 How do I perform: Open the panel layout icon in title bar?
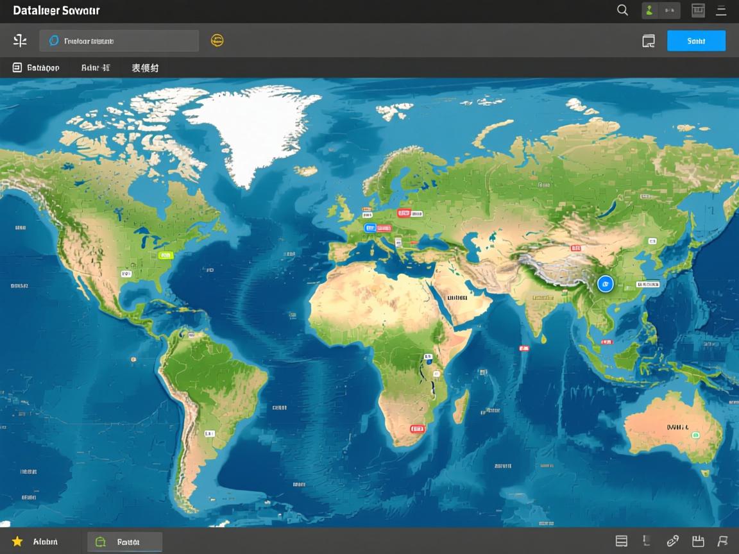click(698, 10)
